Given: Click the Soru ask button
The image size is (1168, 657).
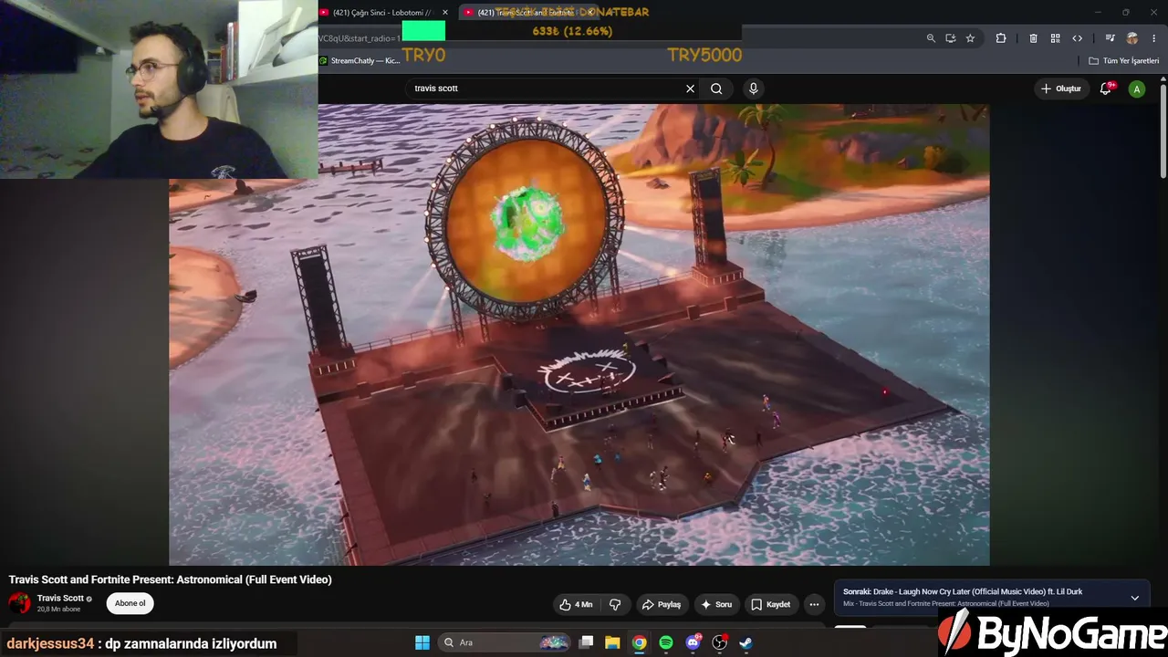Looking at the screenshot, I should coord(716,604).
